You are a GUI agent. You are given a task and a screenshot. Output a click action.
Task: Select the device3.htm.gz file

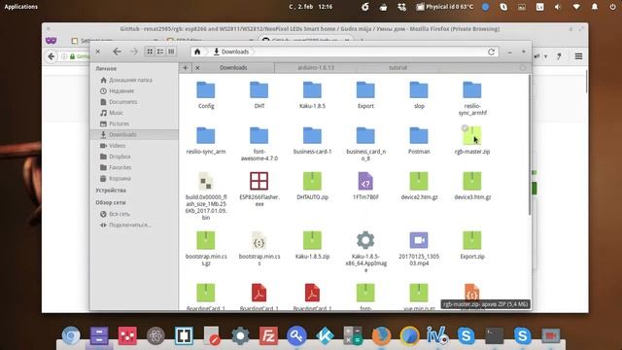(x=472, y=182)
